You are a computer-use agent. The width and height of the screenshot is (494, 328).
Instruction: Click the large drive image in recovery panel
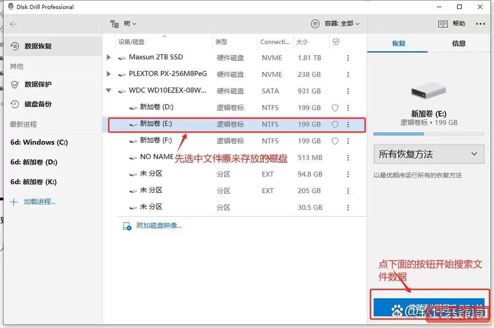tap(429, 90)
